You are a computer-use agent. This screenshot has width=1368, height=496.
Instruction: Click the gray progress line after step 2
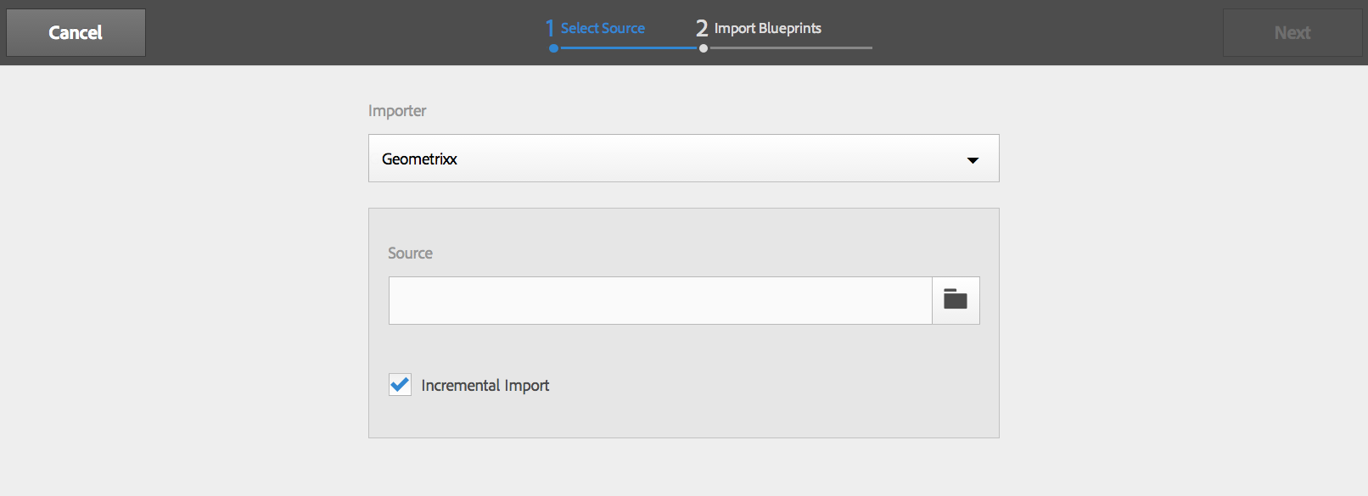point(791,48)
